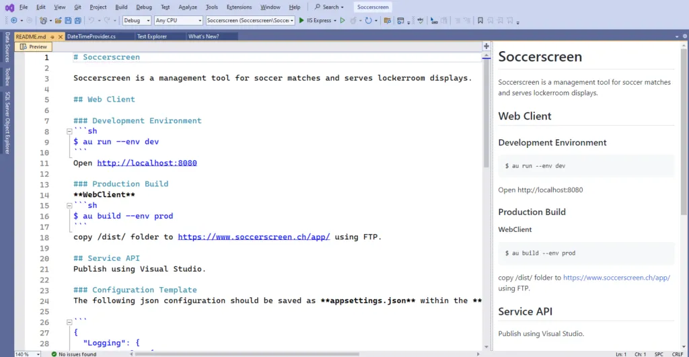Collapse the json code block at line 26
The image size is (689, 357).
pyautogui.click(x=69, y=322)
